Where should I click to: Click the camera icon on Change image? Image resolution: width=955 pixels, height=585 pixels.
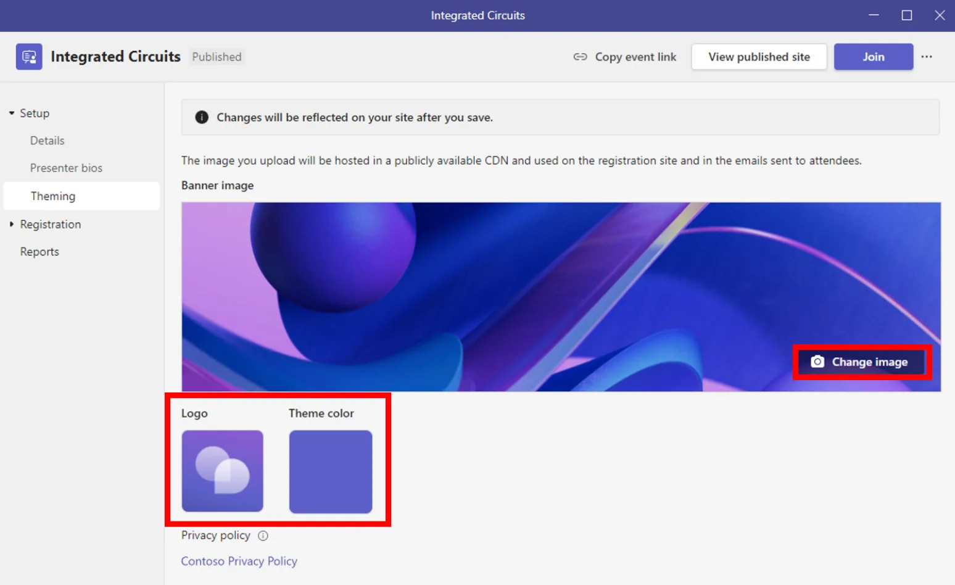817,362
